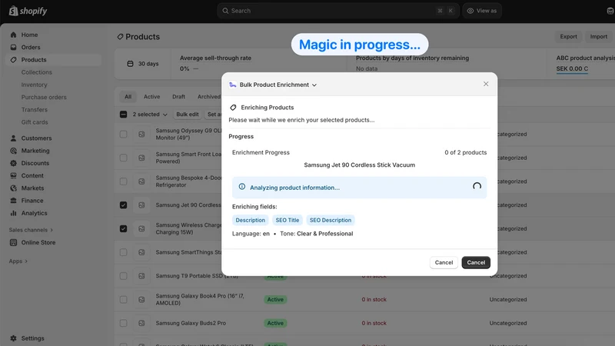Click the Customers icon in sidebar
Viewport: 615px width, 346px height.
tap(13, 138)
